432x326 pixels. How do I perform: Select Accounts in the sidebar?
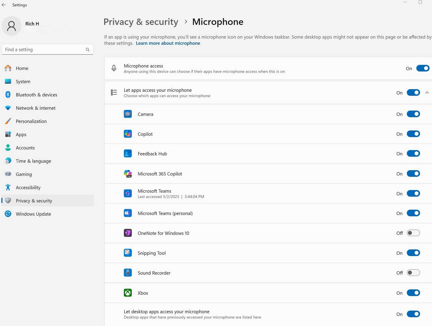[25, 148]
